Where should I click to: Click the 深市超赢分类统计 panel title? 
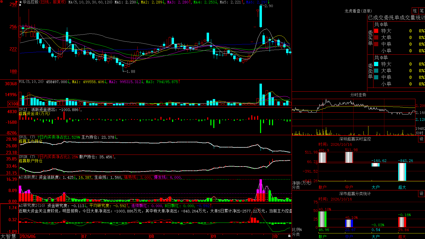click(x=355, y=194)
